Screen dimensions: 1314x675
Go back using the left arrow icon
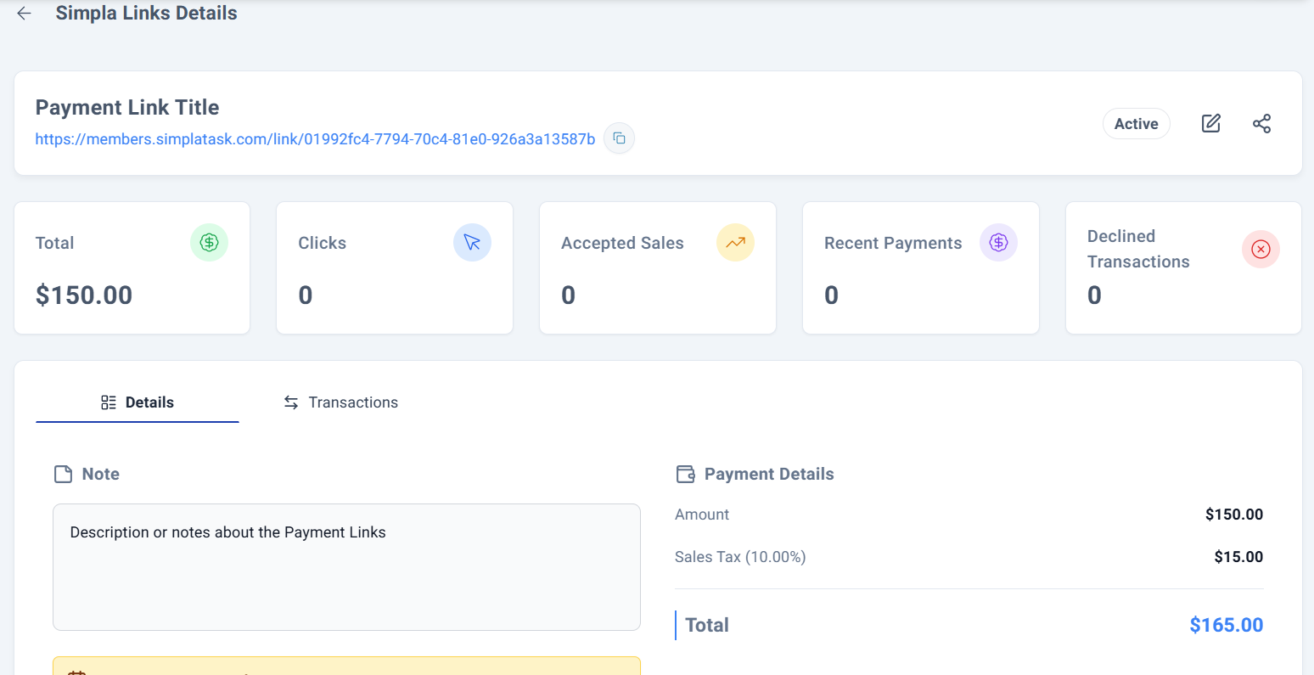pos(24,14)
